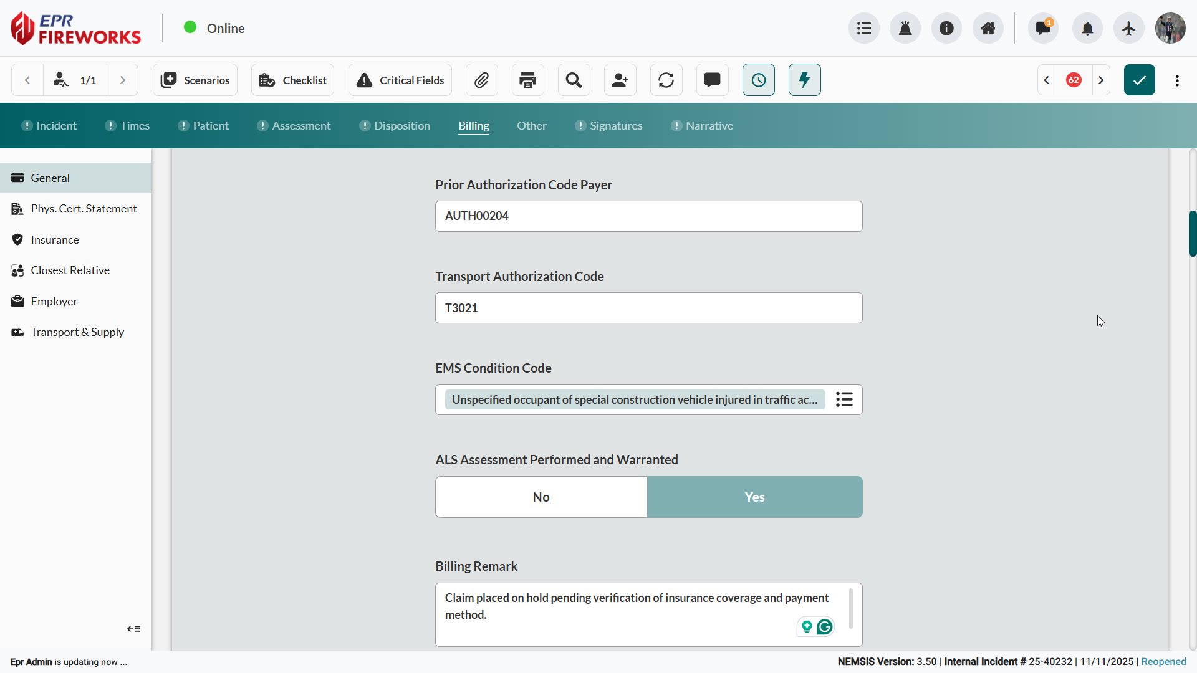The width and height of the screenshot is (1197, 673).
Task: Click the refresh sync icon
Action: click(666, 80)
